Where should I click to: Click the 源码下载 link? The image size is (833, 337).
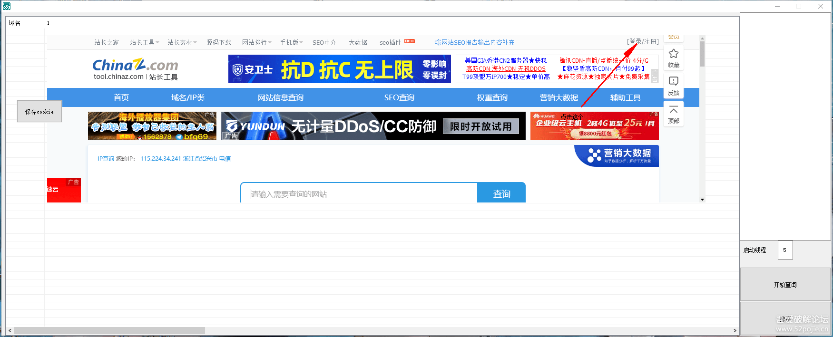tap(219, 42)
